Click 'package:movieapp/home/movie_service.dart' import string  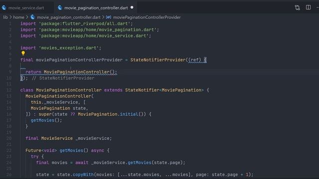(94, 36)
